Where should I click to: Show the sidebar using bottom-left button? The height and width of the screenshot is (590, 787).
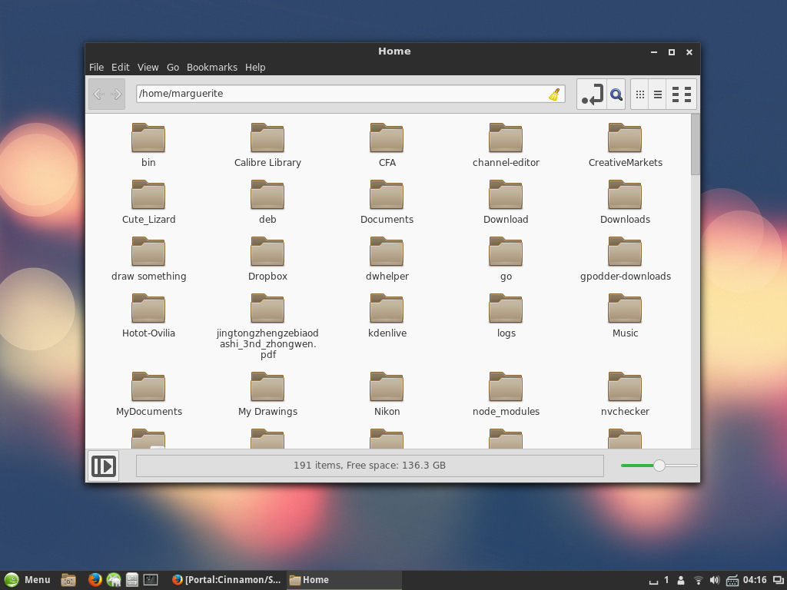pyautogui.click(x=104, y=466)
